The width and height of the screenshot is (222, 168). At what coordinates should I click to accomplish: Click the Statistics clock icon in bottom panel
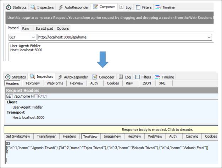(8, 77)
